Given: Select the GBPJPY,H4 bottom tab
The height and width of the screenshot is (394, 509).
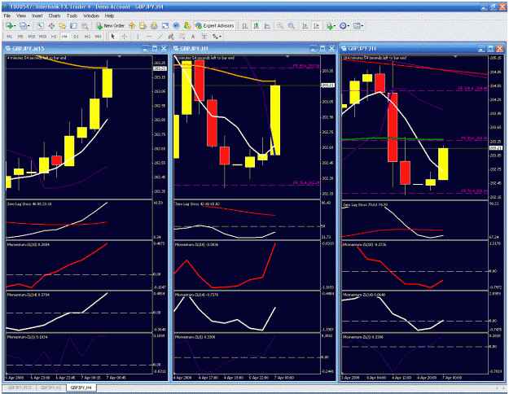Looking at the screenshot, I should [x=81, y=387].
